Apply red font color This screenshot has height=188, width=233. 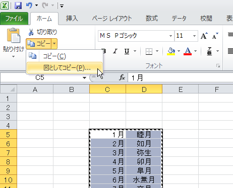pos(188,51)
